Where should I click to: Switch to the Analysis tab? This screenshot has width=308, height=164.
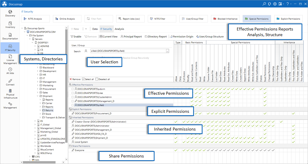tap(119, 29)
